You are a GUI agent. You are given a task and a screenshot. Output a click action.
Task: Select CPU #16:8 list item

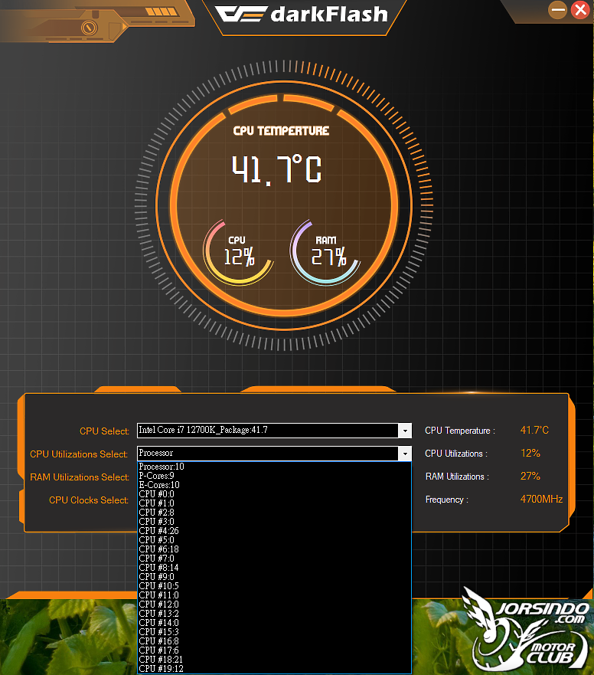point(274,641)
